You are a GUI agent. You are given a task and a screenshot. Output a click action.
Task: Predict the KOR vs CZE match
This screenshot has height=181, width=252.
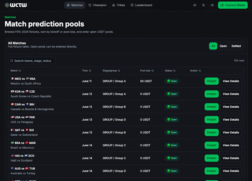click(x=211, y=94)
